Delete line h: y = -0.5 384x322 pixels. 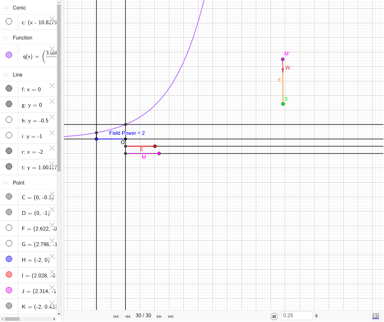click(x=52, y=117)
